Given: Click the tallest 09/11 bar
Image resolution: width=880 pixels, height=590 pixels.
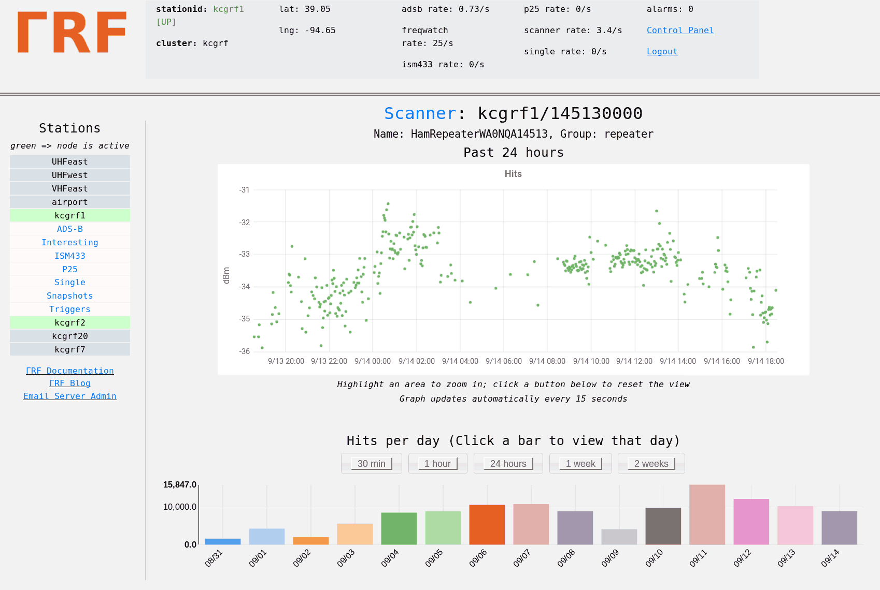Looking at the screenshot, I should click(x=707, y=514).
